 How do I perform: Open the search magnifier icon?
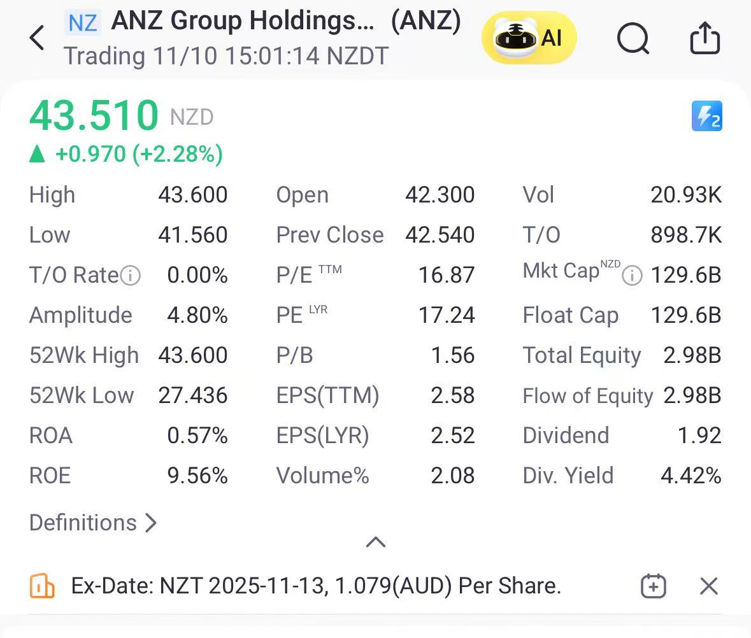[633, 38]
